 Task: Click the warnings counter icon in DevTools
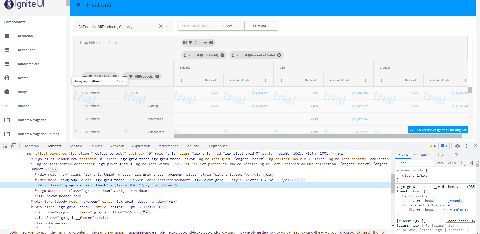(432, 146)
